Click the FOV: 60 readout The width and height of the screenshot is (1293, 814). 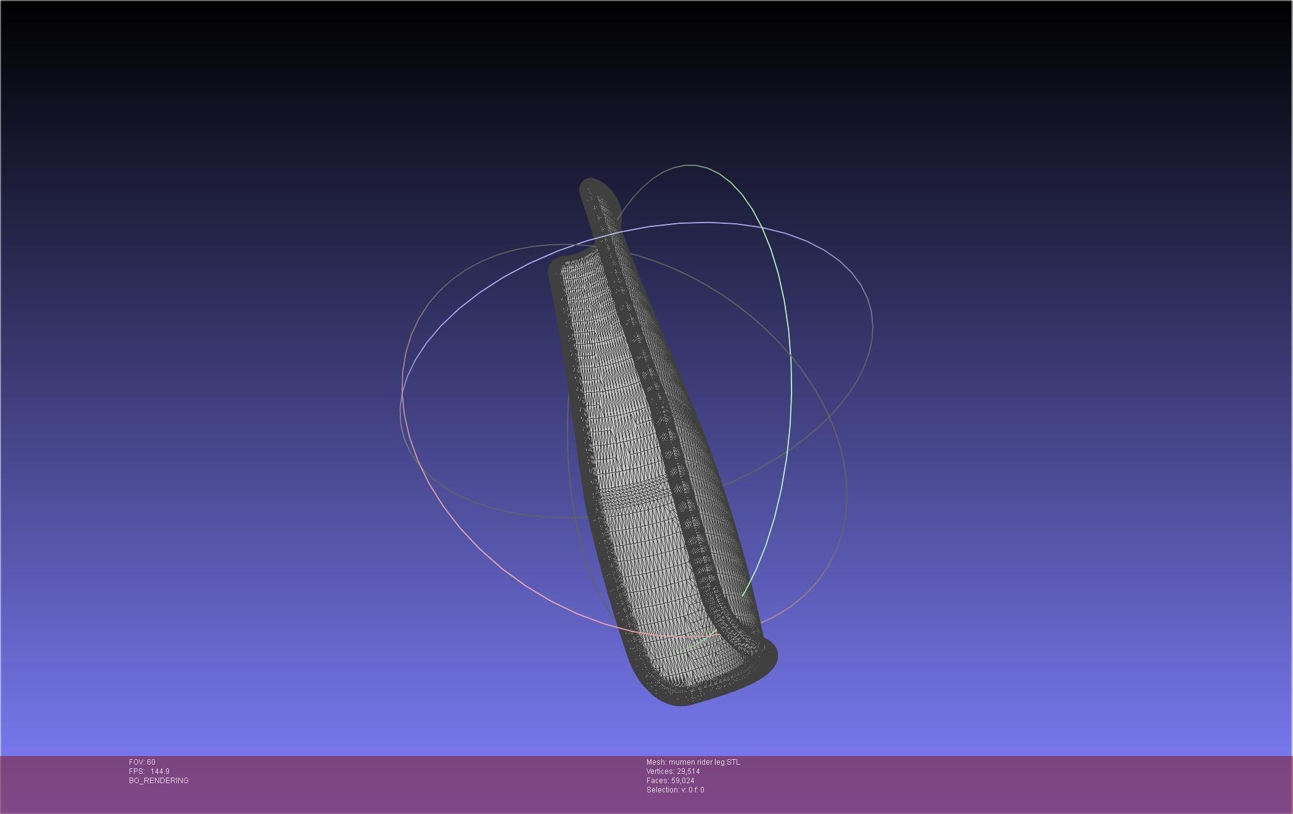click(142, 762)
